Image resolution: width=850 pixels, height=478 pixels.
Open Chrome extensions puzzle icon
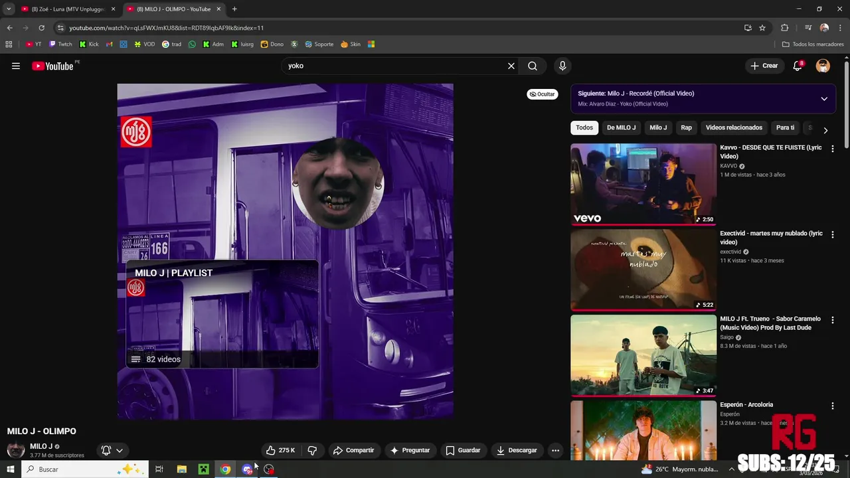784,28
